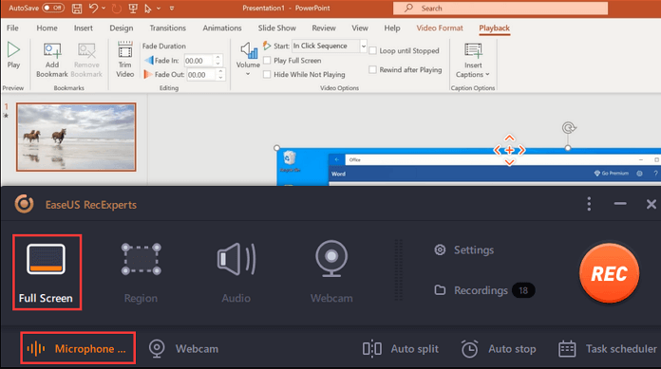Click the back arrow in the Office window

pyautogui.click(x=337, y=159)
